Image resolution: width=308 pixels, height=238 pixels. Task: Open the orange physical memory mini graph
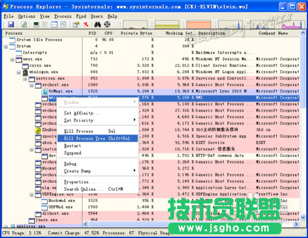(199, 25)
